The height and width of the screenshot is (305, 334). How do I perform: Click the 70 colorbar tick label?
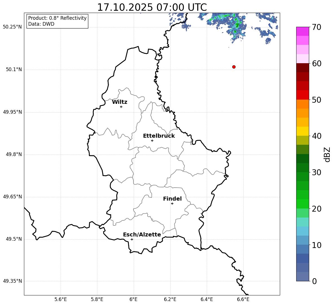(x=317, y=27)
